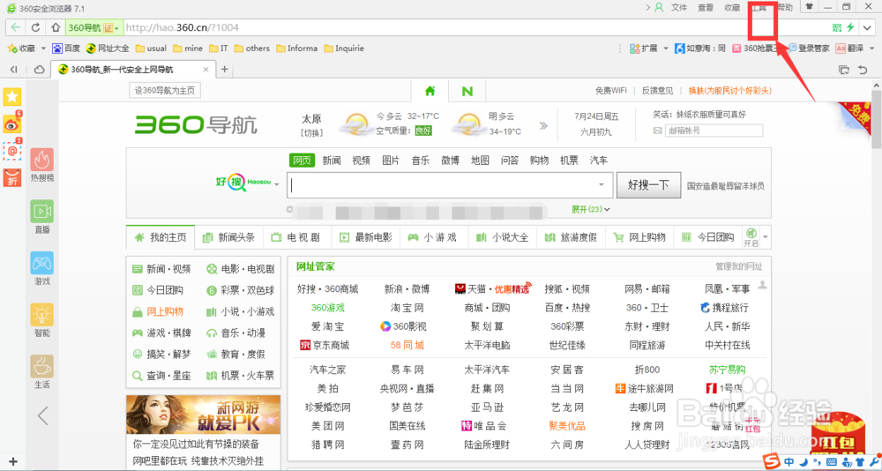Open the 淘宝网 link
The height and width of the screenshot is (471, 882).
407,308
